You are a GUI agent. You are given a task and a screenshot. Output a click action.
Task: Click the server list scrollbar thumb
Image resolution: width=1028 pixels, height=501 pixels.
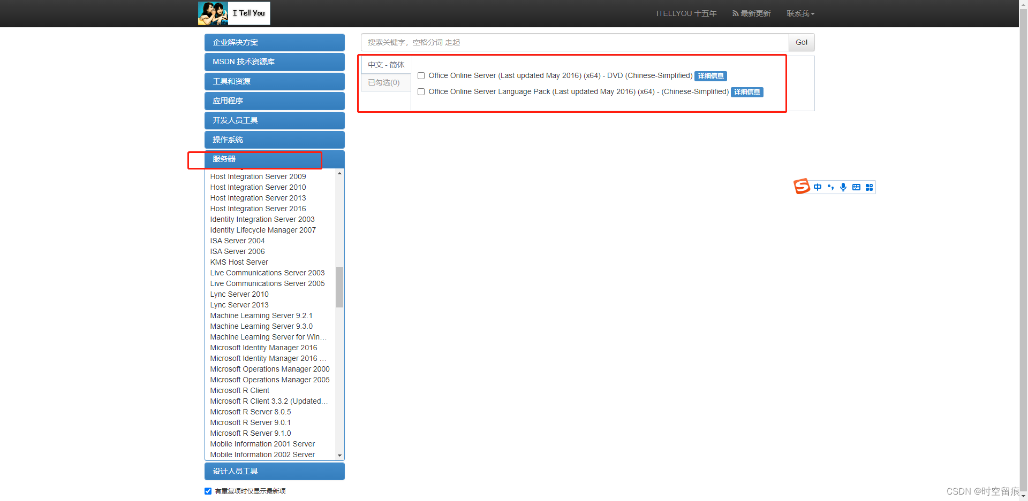[x=339, y=287]
